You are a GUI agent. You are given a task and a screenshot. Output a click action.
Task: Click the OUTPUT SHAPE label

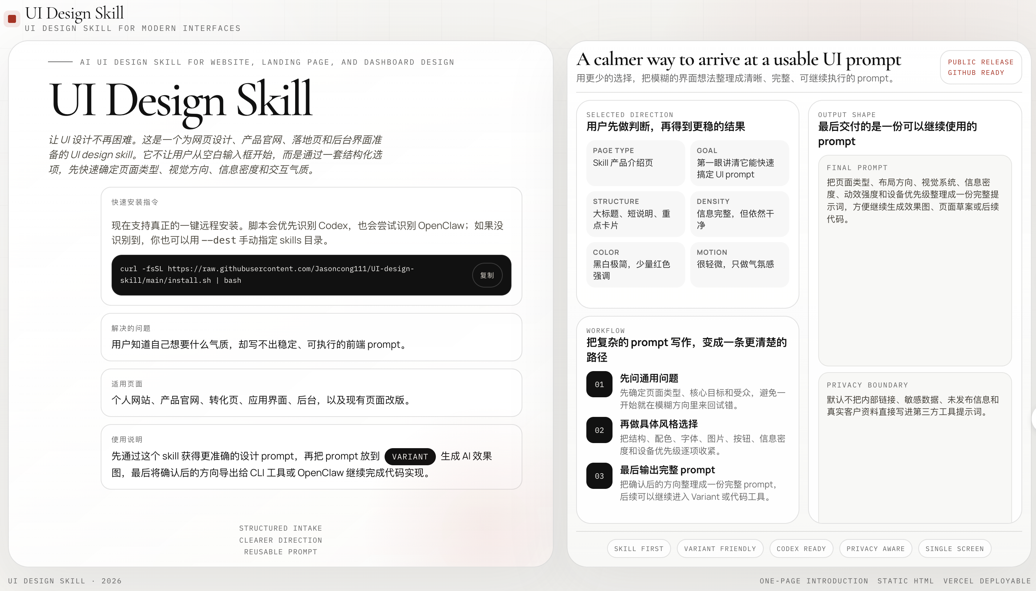click(847, 115)
